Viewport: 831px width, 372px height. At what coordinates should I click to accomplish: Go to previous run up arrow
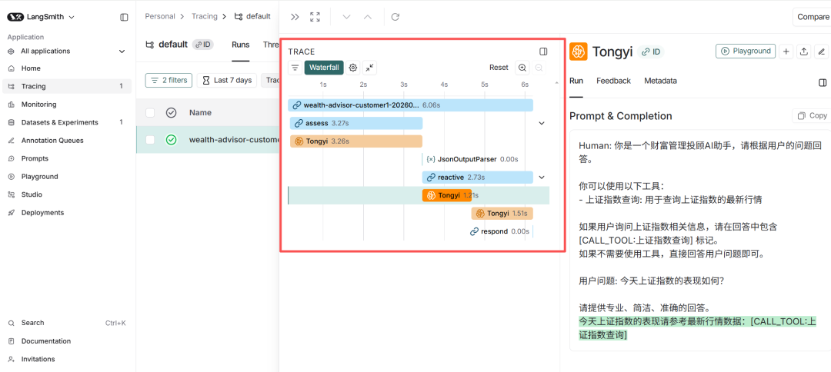(367, 17)
